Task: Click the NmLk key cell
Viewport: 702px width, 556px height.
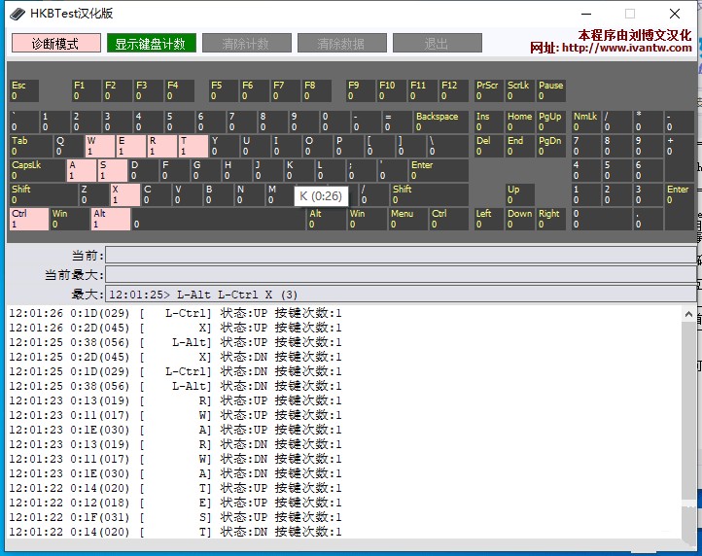Action: tap(586, 122)
